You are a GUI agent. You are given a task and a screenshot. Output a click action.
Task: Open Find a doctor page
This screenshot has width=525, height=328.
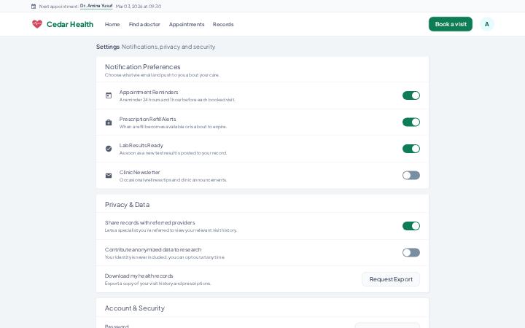click(144, 25)
